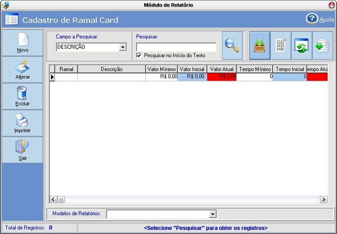Click the application icon in title bar
This screenshot has width=337, height=234.
point(5,5)
